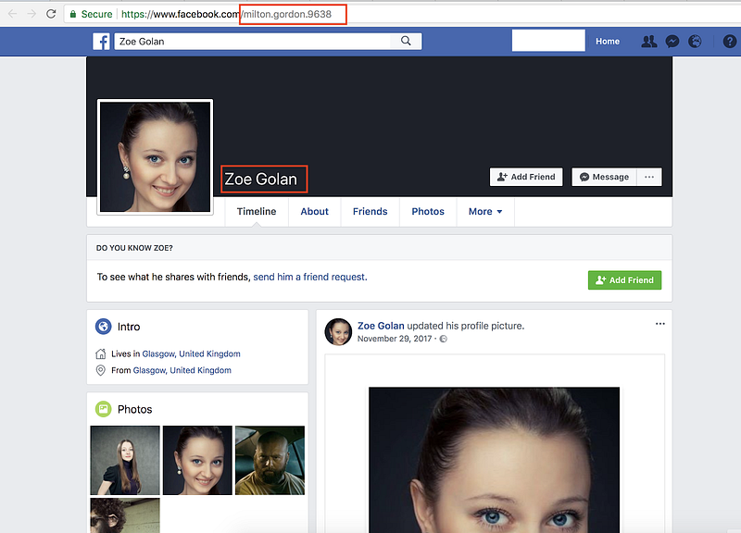Click the Message button on cover
Image resolution: width=741 pixels, height=533 pixels.
603,177
